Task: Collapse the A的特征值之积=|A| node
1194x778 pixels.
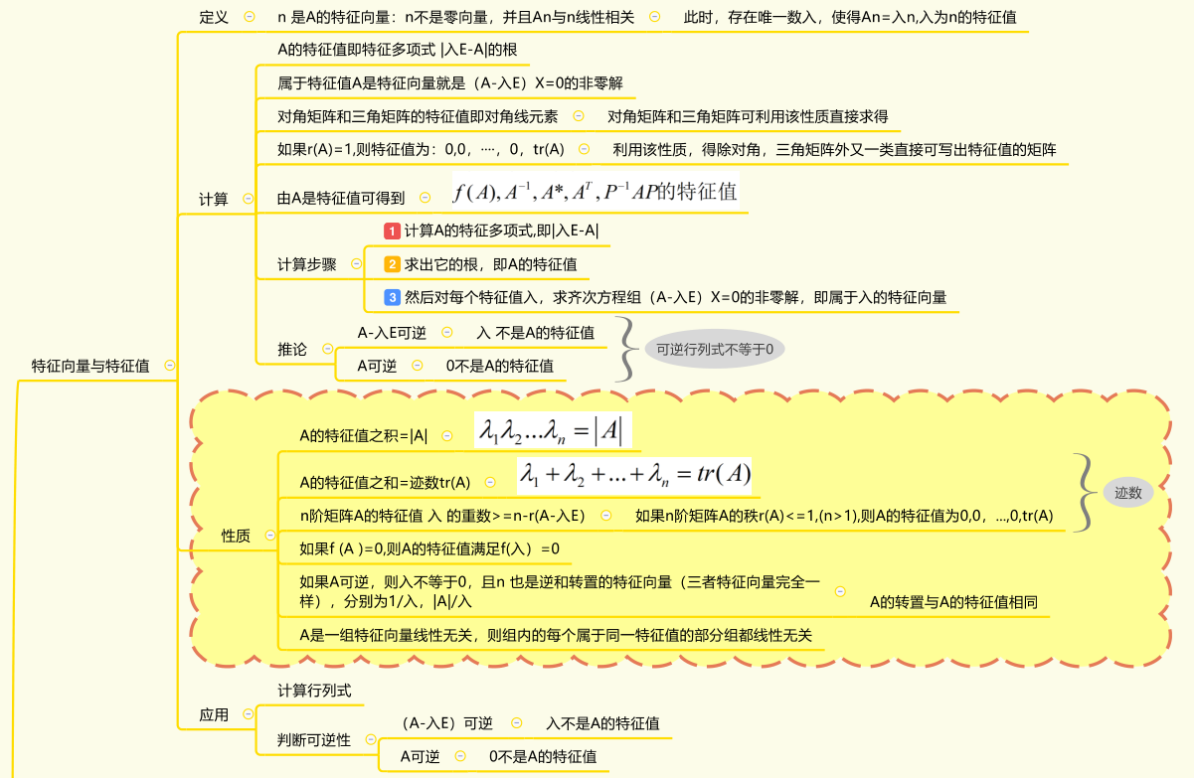Action: 447,435
